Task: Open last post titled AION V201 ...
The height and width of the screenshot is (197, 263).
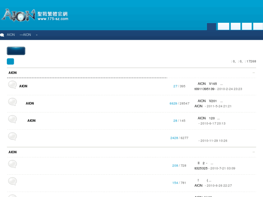Action: [x=210, y=101]
